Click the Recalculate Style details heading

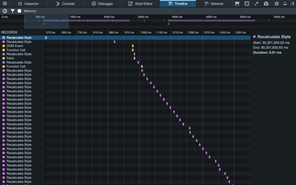(274, 37)
